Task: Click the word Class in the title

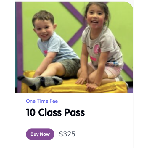Action: coord(50,112)
